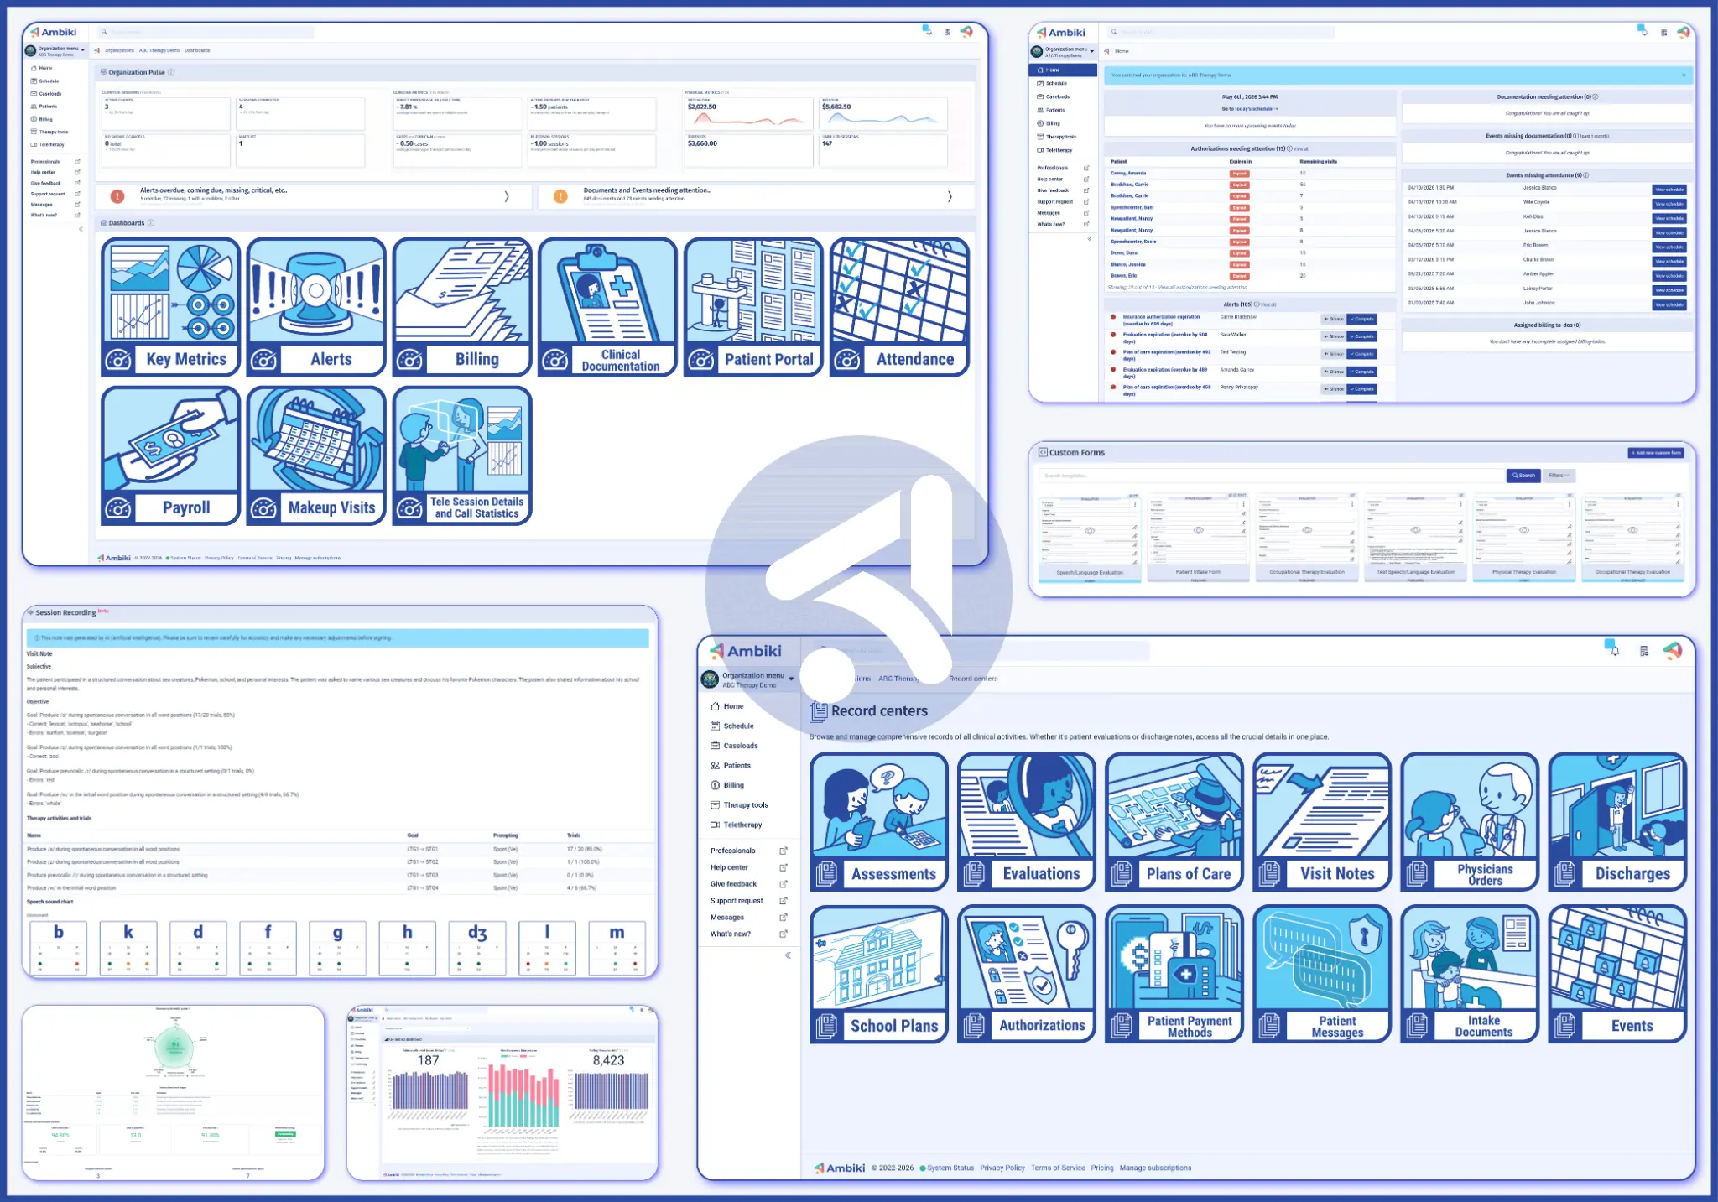Viewport: 1718px width, 1202px height.
Task: Collapse the sidebar in Record centers window
Action: [x=788, y=955]
